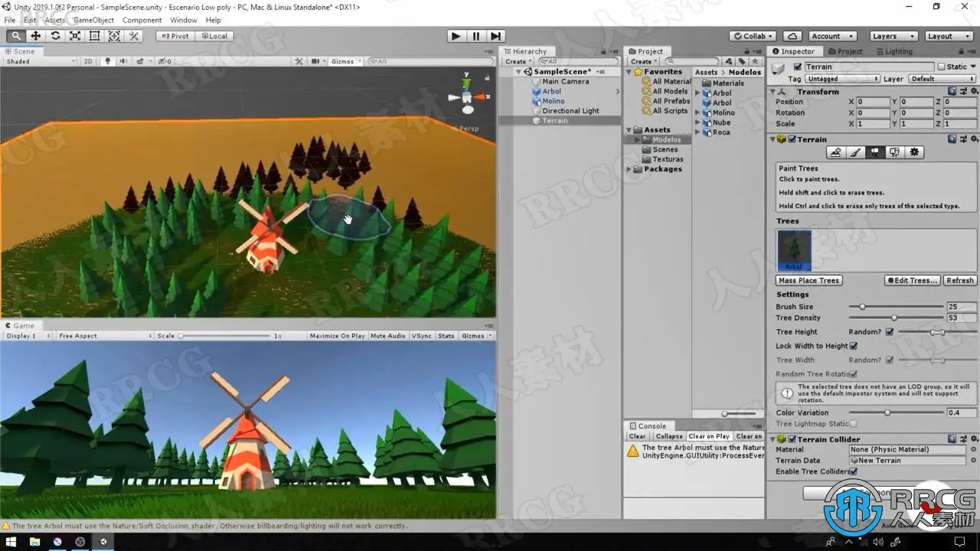The image size is (980, 551).
Task: Toggle Mute Audio in Game view
Action: 388,336
